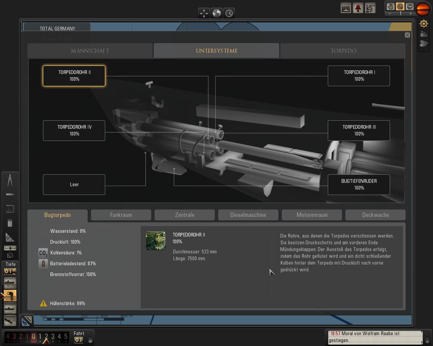Click the hull warning triangle icon
Image resolution: width=433 pixels, height=346 pixels.
coord(43,303)
